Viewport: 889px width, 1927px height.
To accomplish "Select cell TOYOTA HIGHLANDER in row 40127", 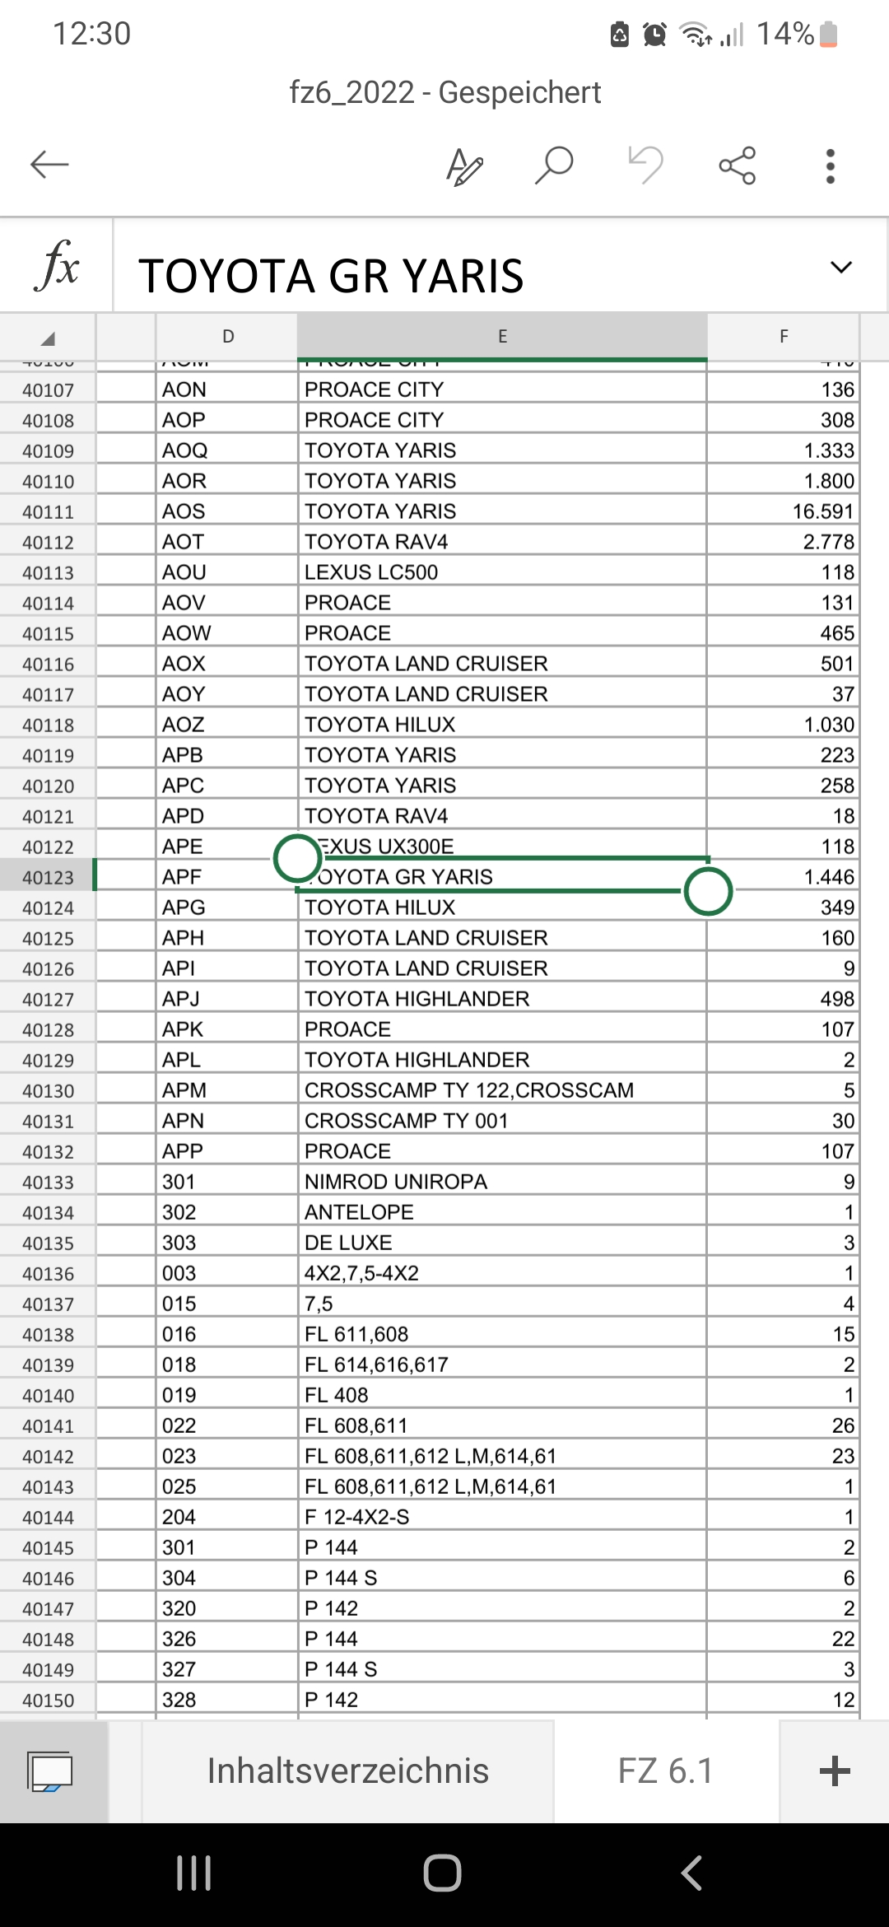I will pyautogui.click(x=502, y=999).
